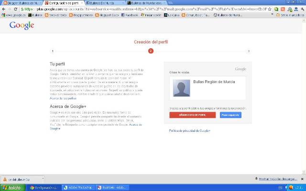Open the blue person extension icon
Screen dimensions: 306x191
296,9
